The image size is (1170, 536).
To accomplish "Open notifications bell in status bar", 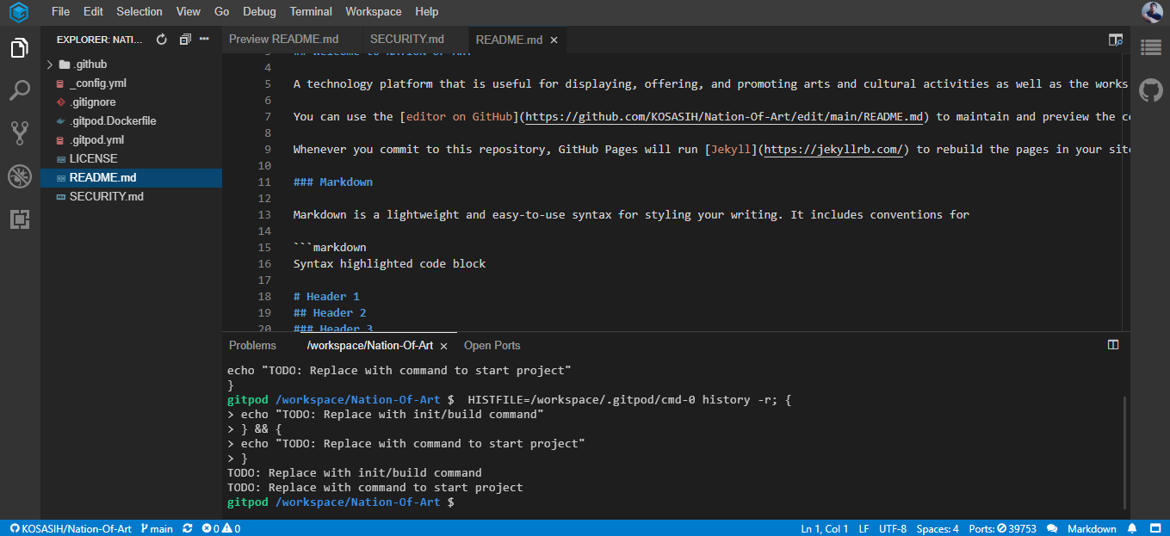I will pos(1132,528).
